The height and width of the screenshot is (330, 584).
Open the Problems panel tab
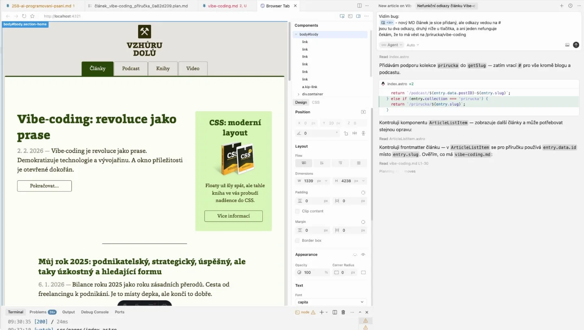pos(39,312)
